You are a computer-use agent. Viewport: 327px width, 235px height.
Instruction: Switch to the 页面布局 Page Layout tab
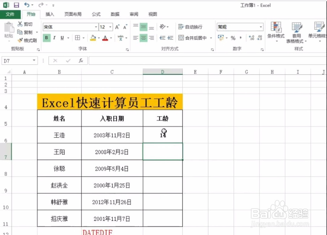tap(73, 14)
